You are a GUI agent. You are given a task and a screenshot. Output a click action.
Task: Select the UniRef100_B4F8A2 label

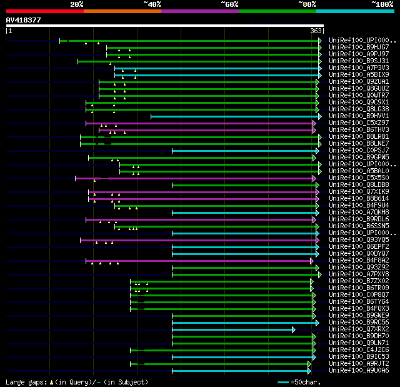click(x=359, y=261)
